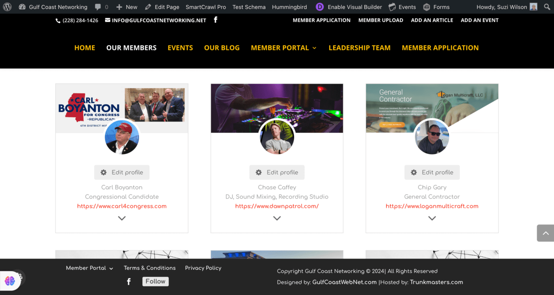Click the search magnifier in admin bar
This screenshot has height=295, width=554.
547,7
